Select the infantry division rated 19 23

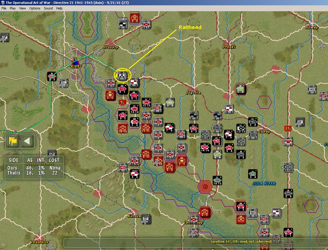(158, 122)
